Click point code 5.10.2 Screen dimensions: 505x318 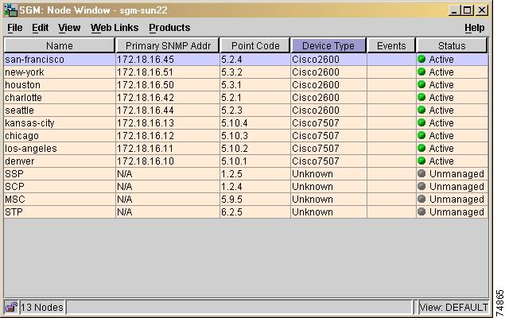[235, 149]
